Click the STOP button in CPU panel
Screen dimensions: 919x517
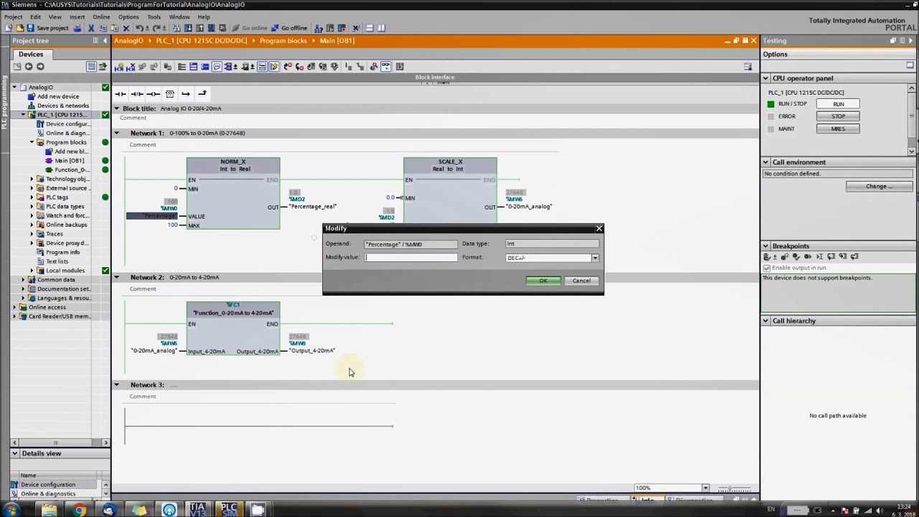point(838,116)
